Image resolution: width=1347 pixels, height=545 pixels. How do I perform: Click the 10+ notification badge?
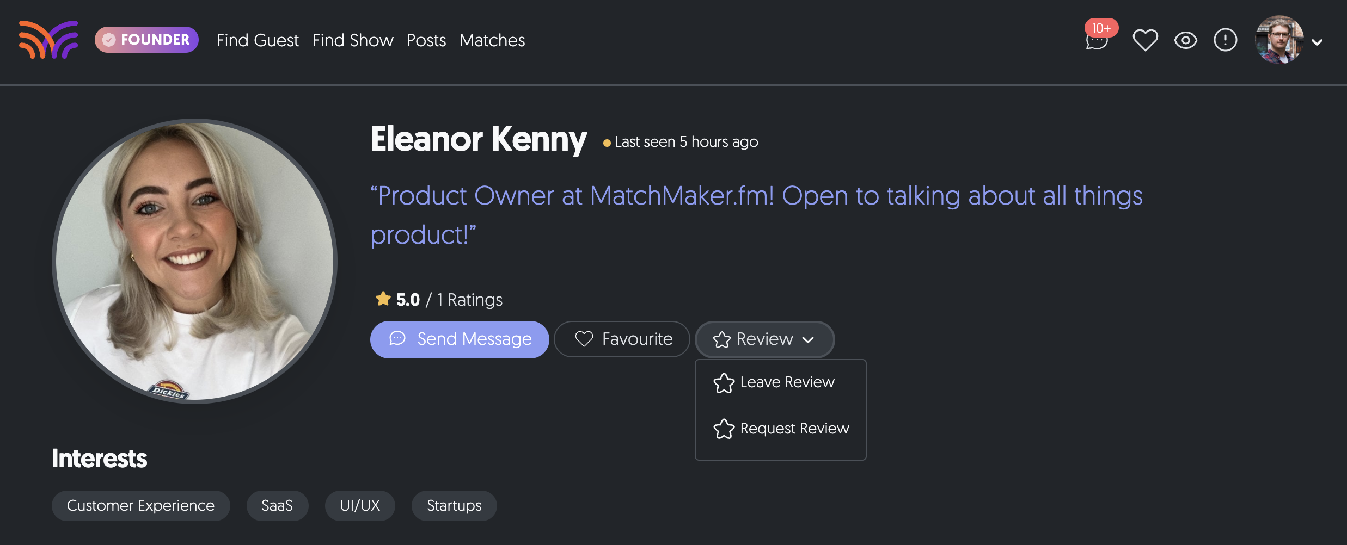pos(1102,28)
